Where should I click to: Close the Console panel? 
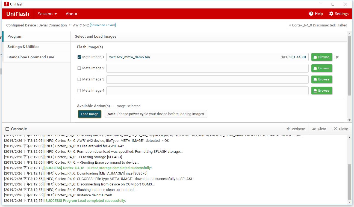(x=341, y=129)
